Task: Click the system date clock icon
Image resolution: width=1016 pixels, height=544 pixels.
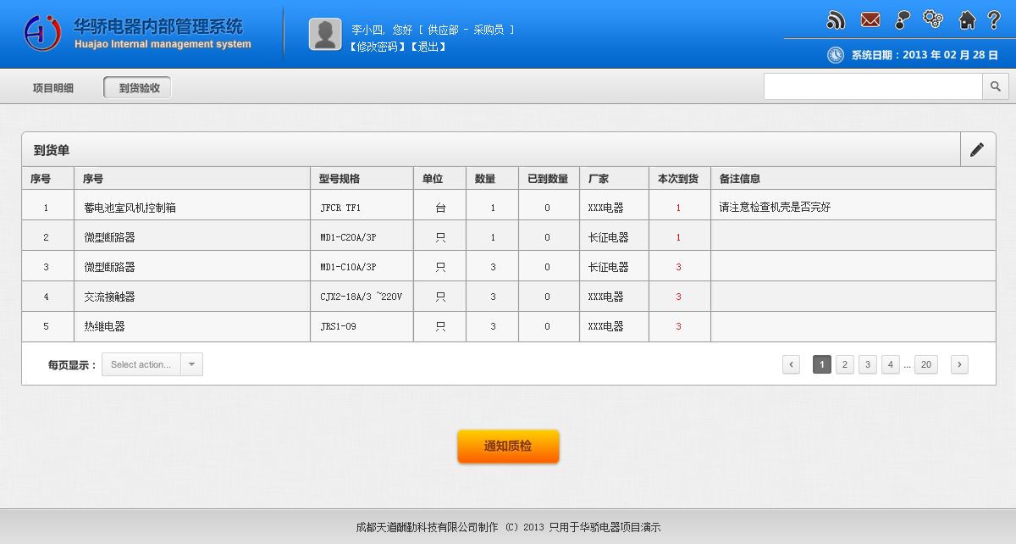Action: pyautogui.click(x=836, y=54)
